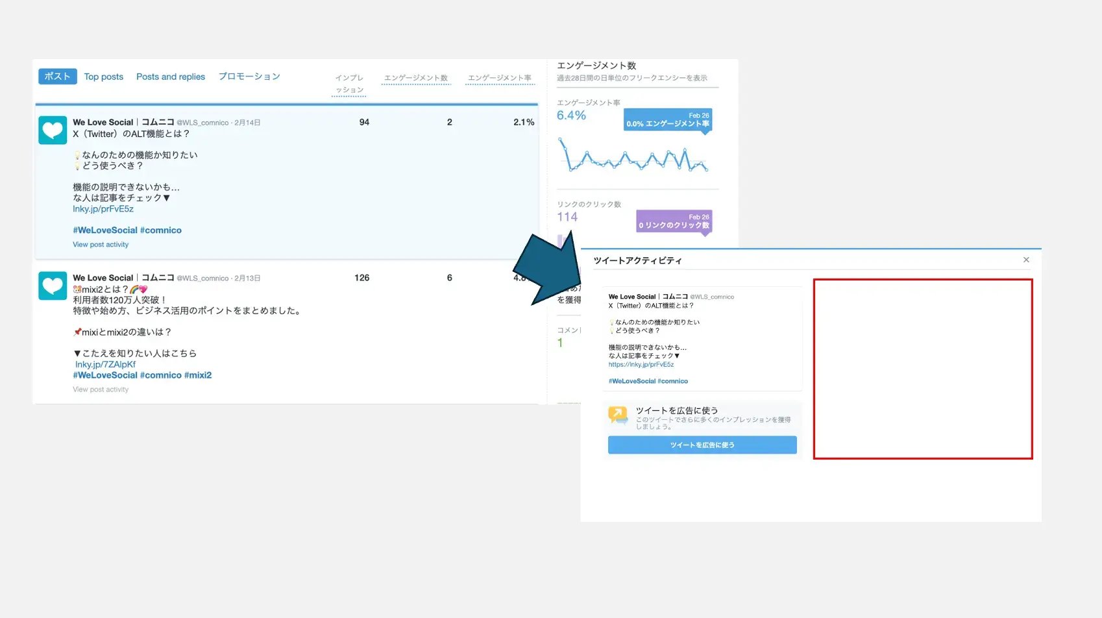Click the Feb 26 リンクのクリック数 tooltip

click(674, 221)
